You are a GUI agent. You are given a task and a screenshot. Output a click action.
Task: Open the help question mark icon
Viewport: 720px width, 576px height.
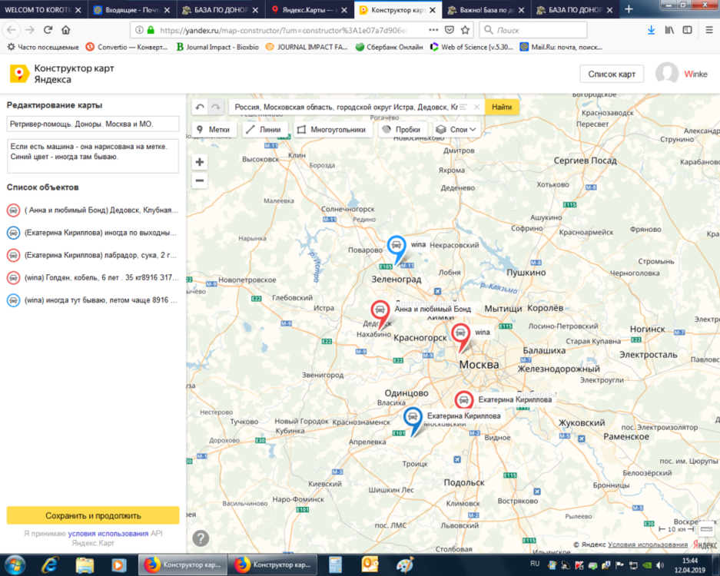tap(201, 538)
